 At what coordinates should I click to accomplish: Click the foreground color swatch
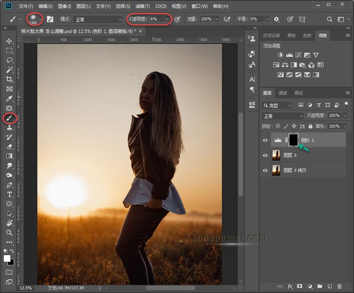pyautogui.click(x=8, y=258)
